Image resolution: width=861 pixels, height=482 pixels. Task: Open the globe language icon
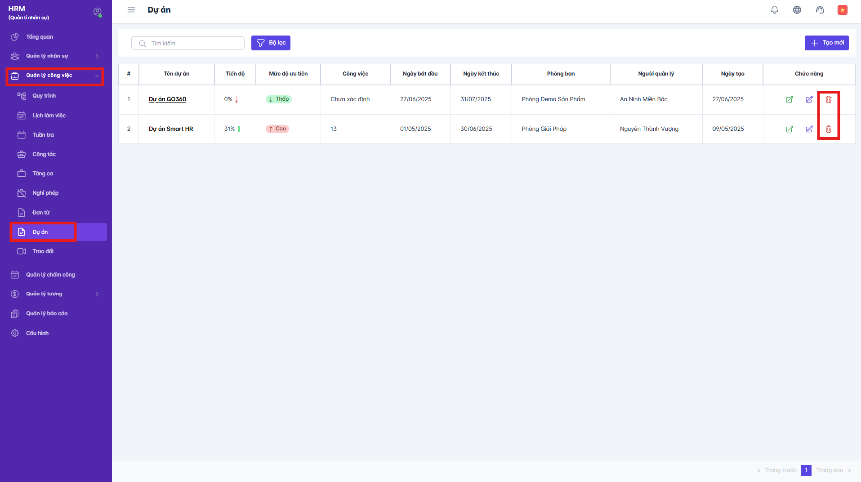(797, 10)
